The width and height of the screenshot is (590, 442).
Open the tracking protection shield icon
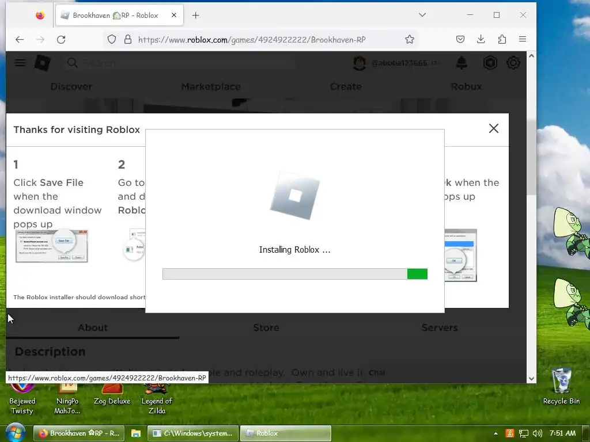pos(112,40)
